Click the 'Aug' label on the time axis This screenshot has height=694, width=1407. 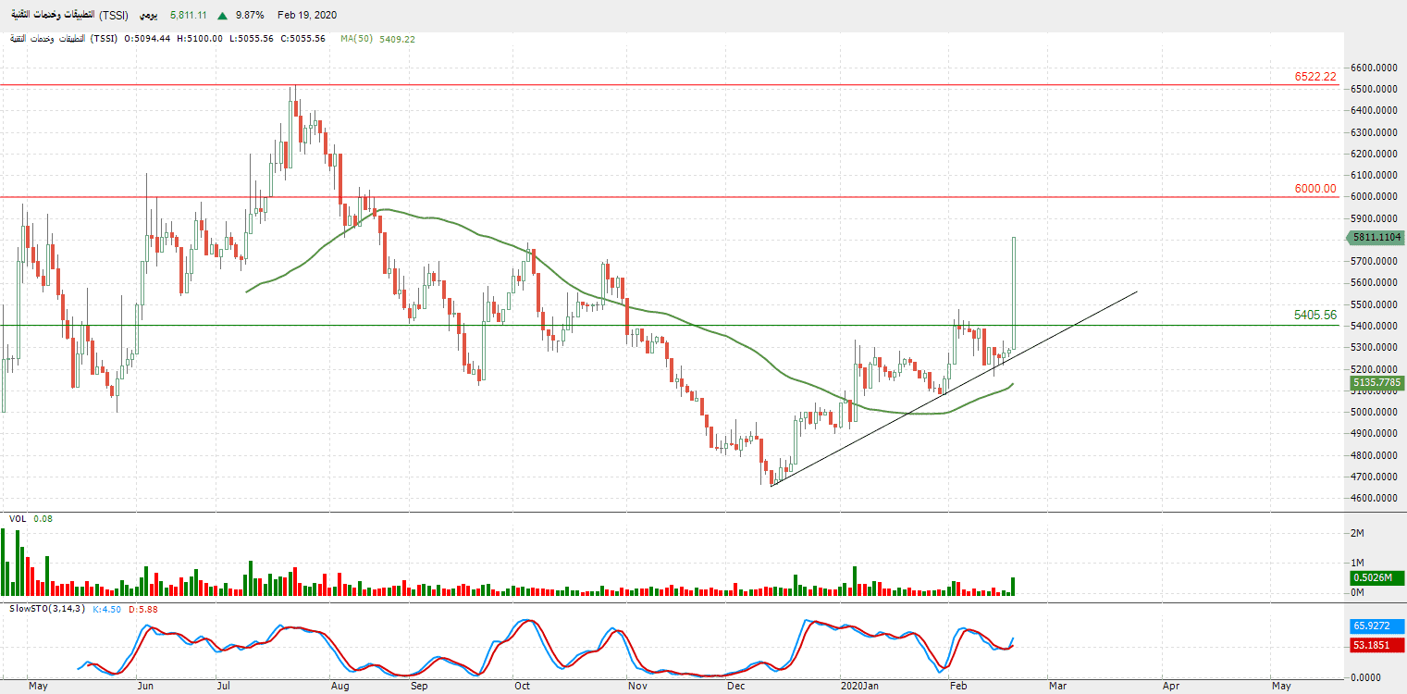[339, 687]
